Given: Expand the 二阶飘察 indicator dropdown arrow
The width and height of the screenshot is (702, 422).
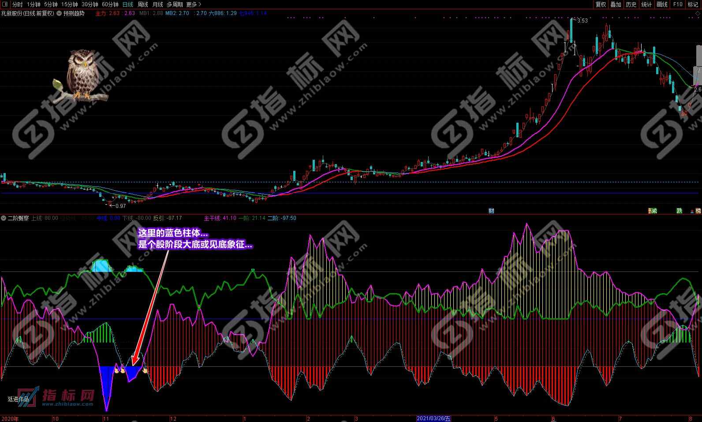Looking at the screenshot, I should [x=4, y=218].
